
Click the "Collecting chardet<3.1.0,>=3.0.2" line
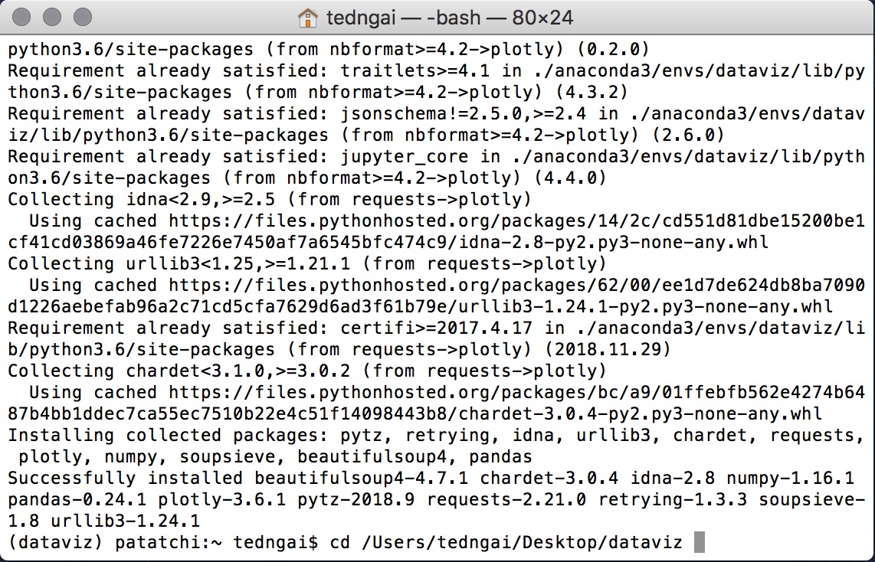tap(179, 371)
